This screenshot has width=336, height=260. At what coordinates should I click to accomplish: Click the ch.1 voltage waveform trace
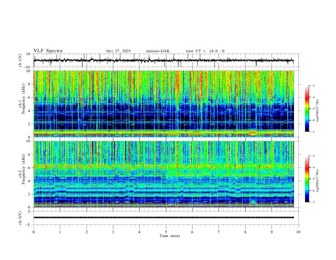pyautogui.click(x=164, y=60)
